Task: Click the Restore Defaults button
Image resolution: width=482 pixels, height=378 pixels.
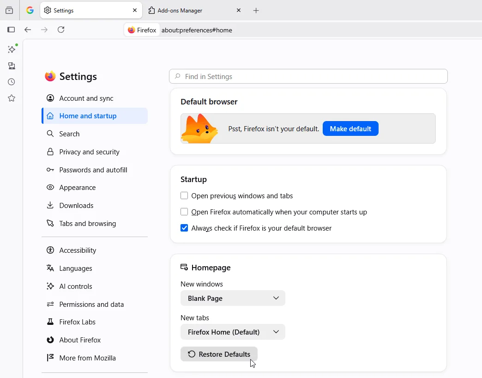Action: click(x=219, y=354)
